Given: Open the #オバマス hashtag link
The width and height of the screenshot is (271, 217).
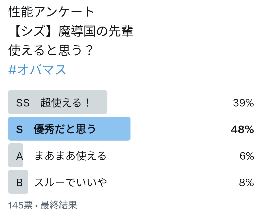Looking at the screenshot, I should pyautogui.click(x=37, y=70).
